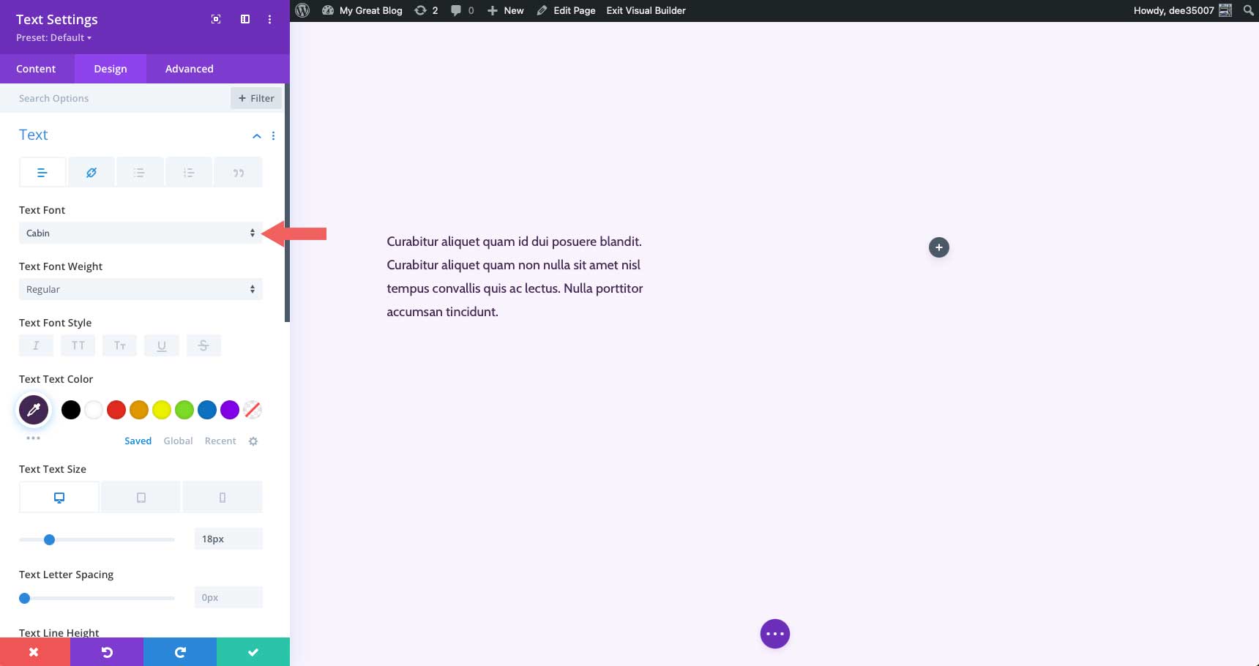1259x666 pixels.
Task: Collapse the Text section with its chevron
Action: click(256, 135)
